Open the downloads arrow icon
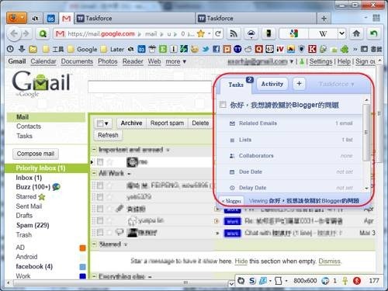The image size is (388, 291). pyautogui.click(x=22, y=49)
